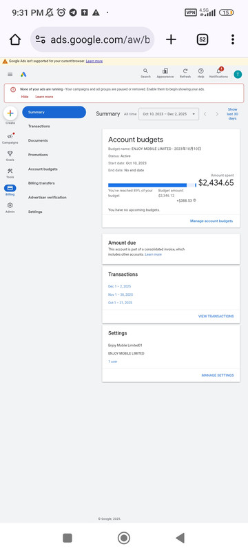
Task: Hide the ads-not-running alert
Action: point(25,97)
